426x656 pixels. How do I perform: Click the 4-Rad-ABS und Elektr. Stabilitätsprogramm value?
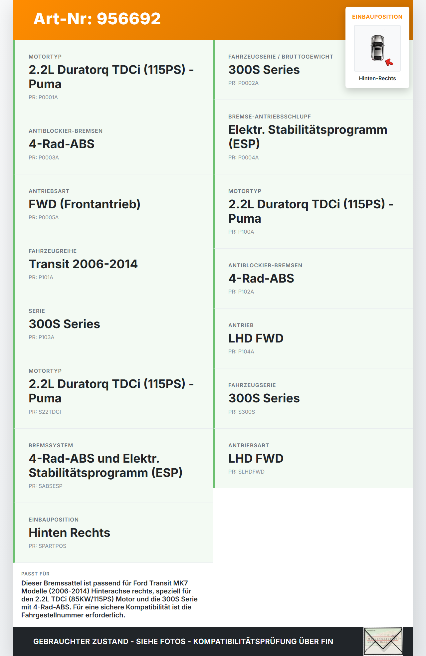pos(106,465)
